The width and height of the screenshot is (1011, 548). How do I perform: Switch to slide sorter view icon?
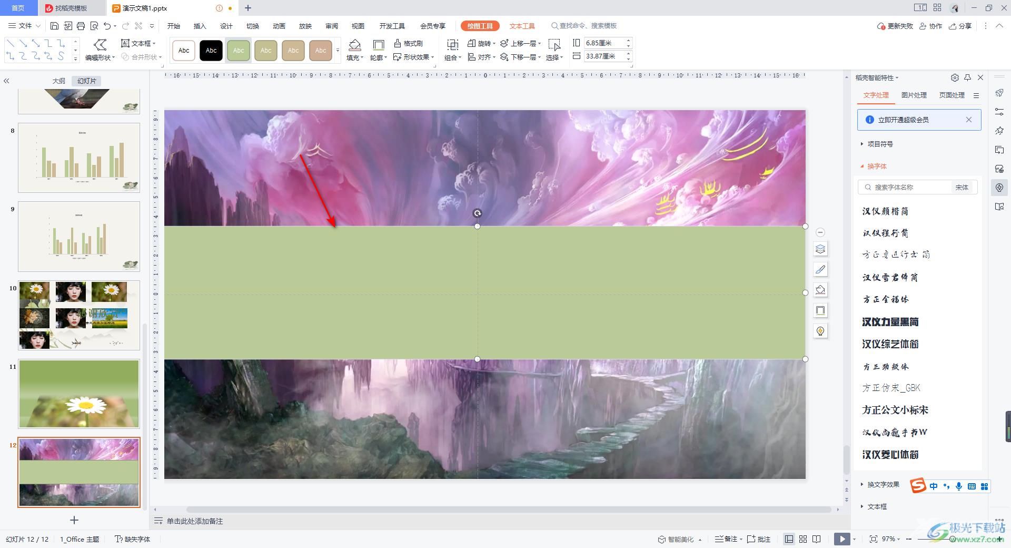coord(803,539)
